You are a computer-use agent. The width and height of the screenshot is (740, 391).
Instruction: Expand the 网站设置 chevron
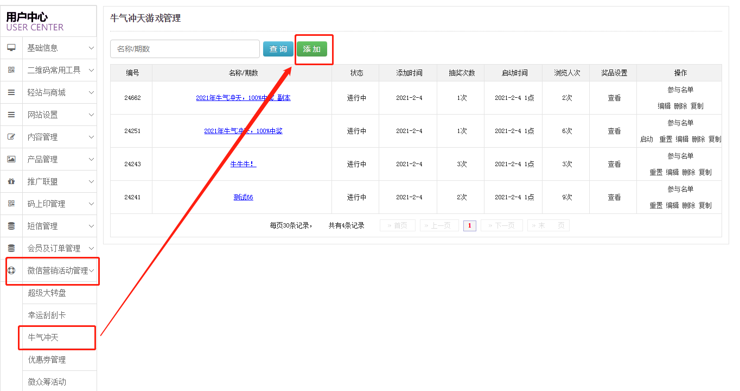coord(91,115)
